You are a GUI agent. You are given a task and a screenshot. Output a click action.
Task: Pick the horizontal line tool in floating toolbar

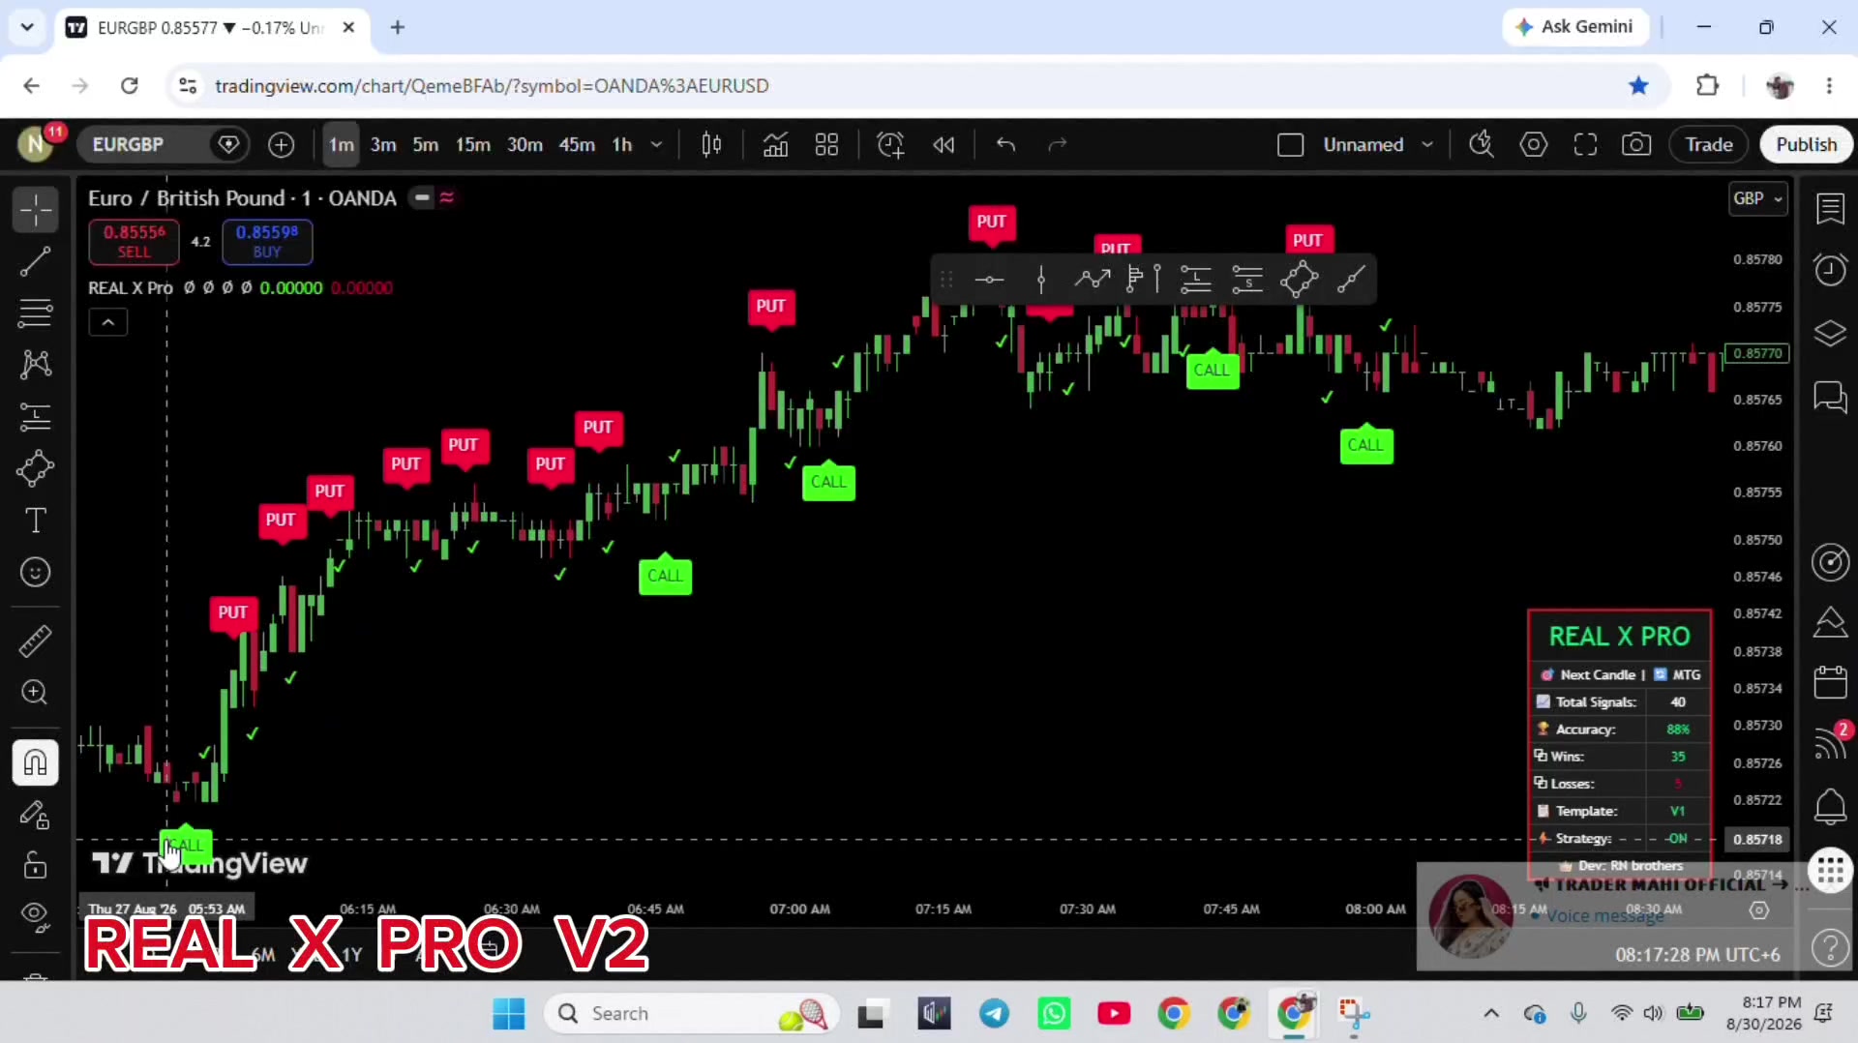coord(989,280)
